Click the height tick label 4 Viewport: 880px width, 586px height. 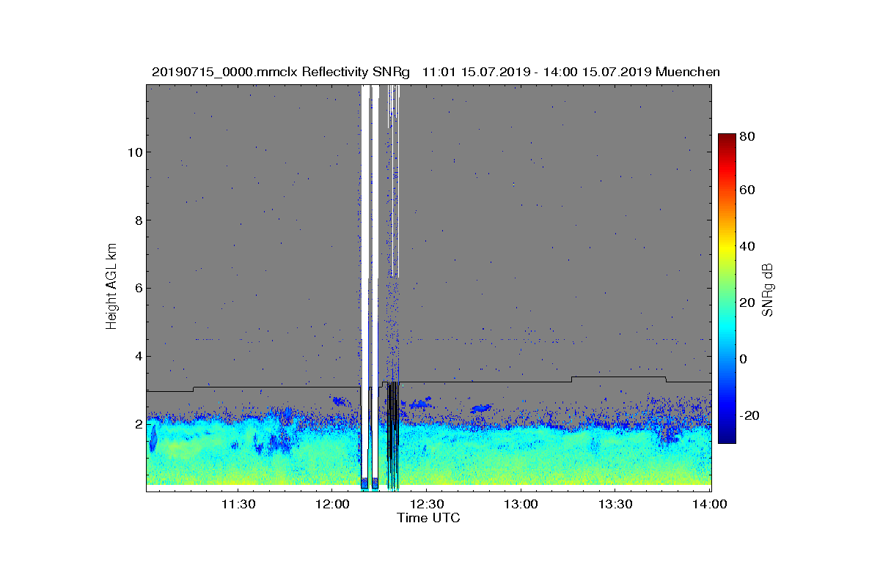pyautogui.click(x=137, y=356)
